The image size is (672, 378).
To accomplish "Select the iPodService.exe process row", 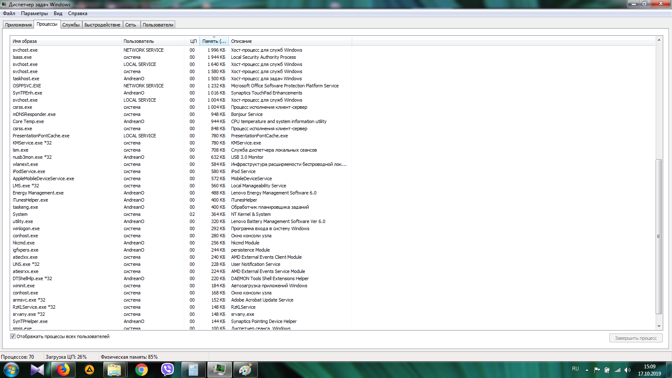I will (181, 171).
